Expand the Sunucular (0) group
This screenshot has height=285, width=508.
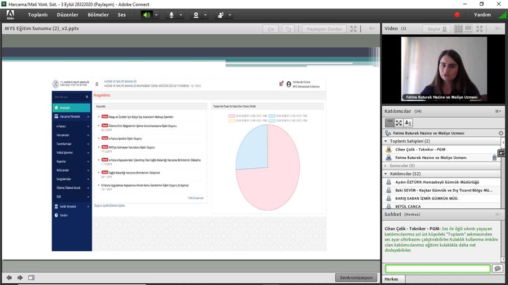(x=386, y=166)
